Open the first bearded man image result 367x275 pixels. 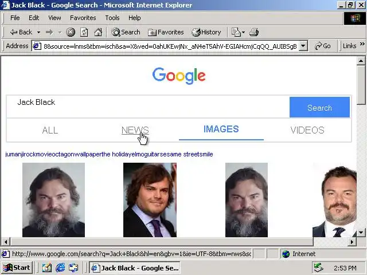coord(53,200)
